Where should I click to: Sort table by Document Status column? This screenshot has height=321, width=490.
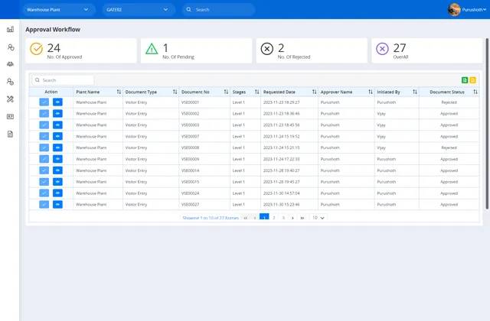click(x=481, y=92)
